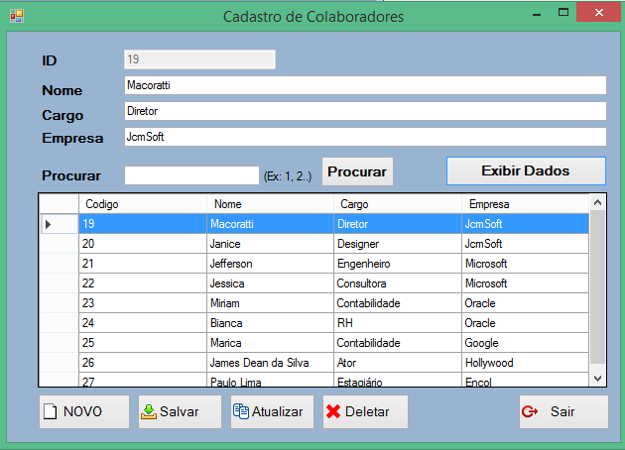Click the red X icon on Deletar
625x450 pixels.
[333, 411]
